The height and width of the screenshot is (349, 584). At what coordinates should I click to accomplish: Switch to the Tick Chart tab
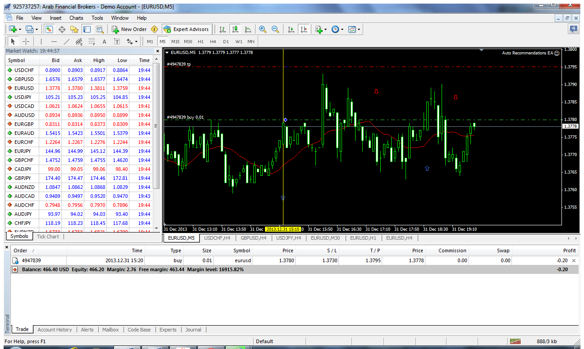48,237
